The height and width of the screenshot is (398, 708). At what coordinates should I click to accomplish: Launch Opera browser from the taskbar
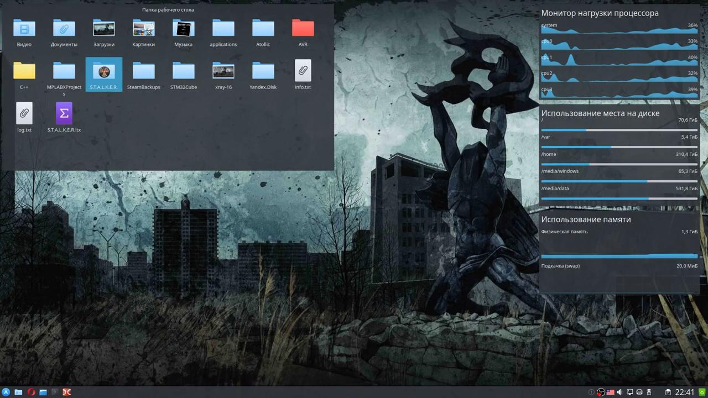[x=31, y=392]
